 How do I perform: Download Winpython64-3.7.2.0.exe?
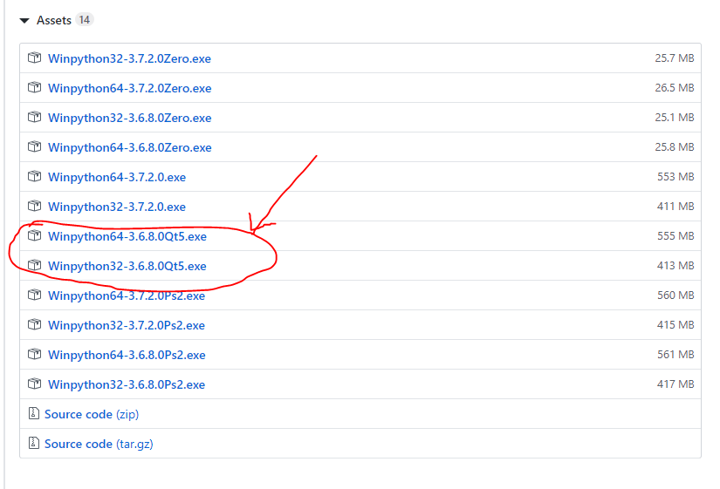tap(117, 177)
